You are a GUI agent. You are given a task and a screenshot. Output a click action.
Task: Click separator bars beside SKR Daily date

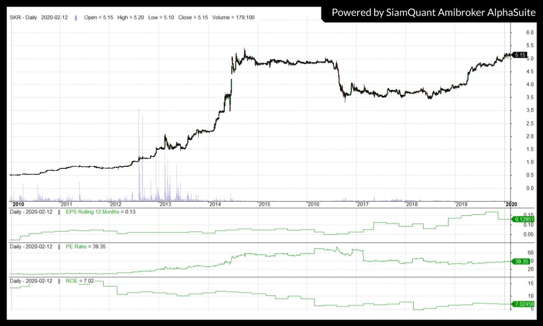point(75,18)
